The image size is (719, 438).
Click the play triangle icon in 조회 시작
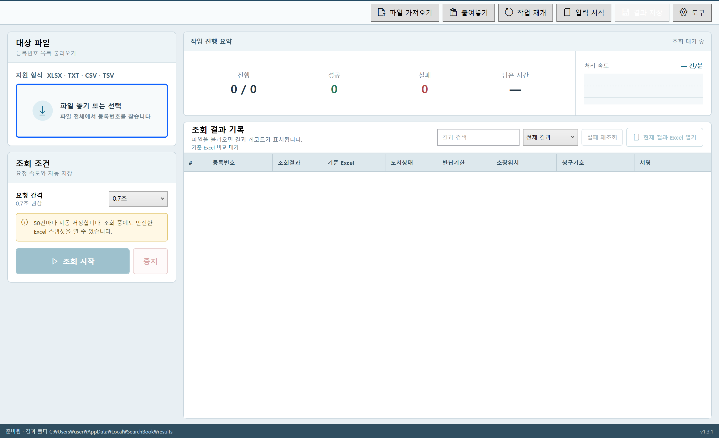pos(55,261)
